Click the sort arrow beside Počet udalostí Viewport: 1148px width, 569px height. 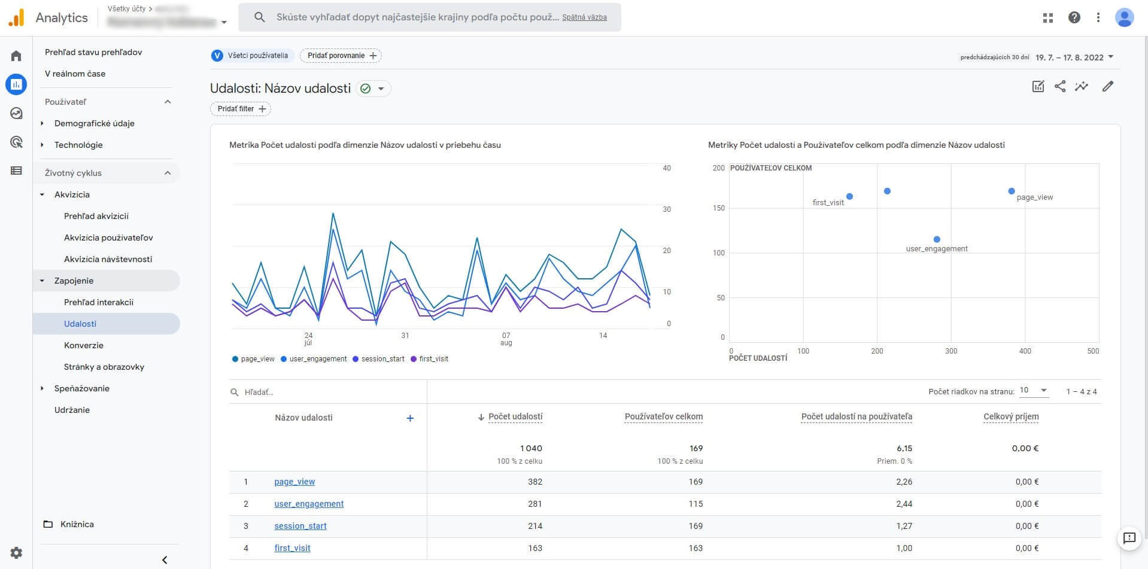(480, 418)
